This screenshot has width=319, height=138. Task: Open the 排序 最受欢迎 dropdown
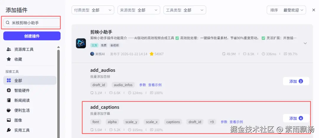click(x=286, y=10)
